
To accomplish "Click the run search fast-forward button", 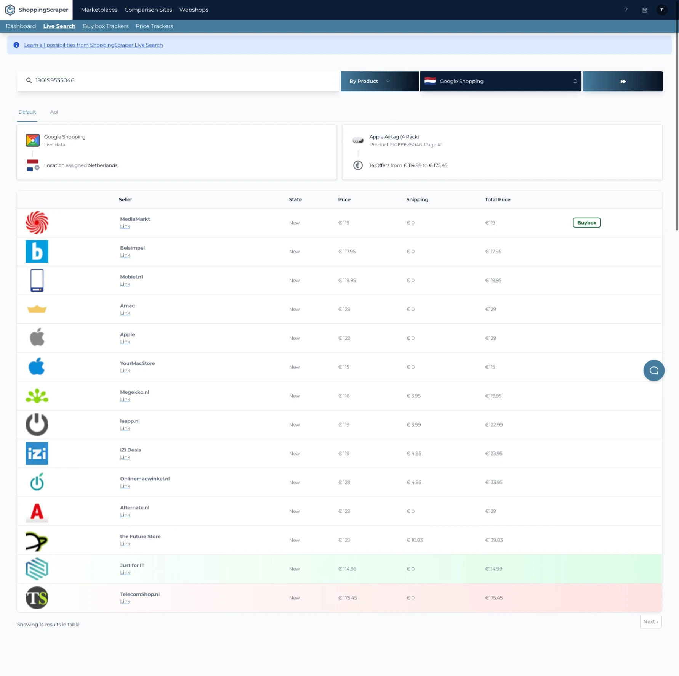I will pos(623,81).
